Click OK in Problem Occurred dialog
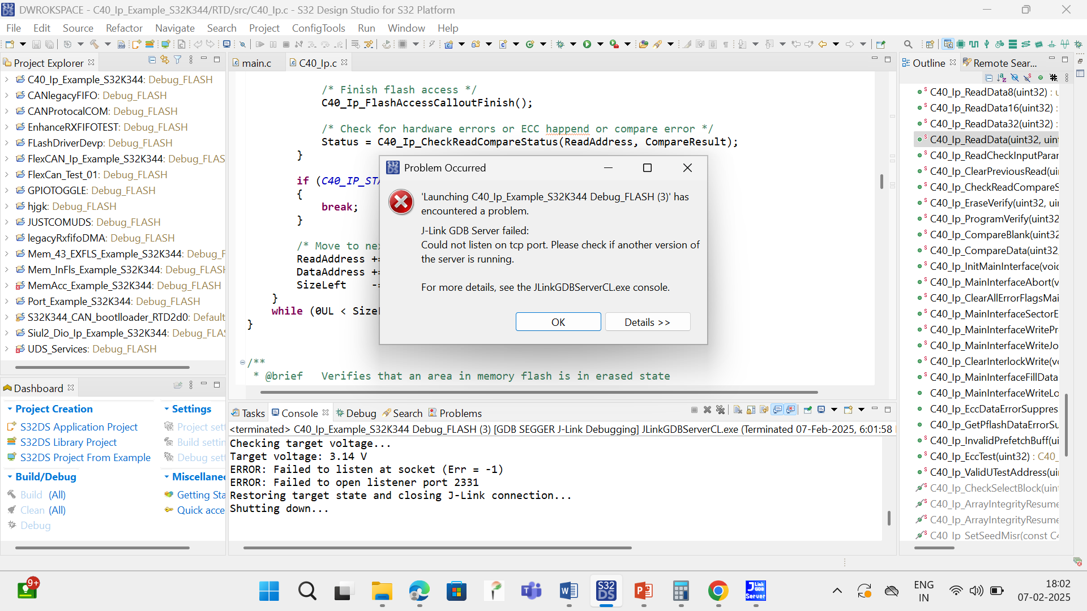 [x=558, y=322]
